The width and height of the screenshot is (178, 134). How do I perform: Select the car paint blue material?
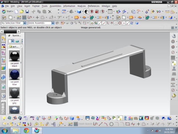pyautogui.click(x=14, y=77)
